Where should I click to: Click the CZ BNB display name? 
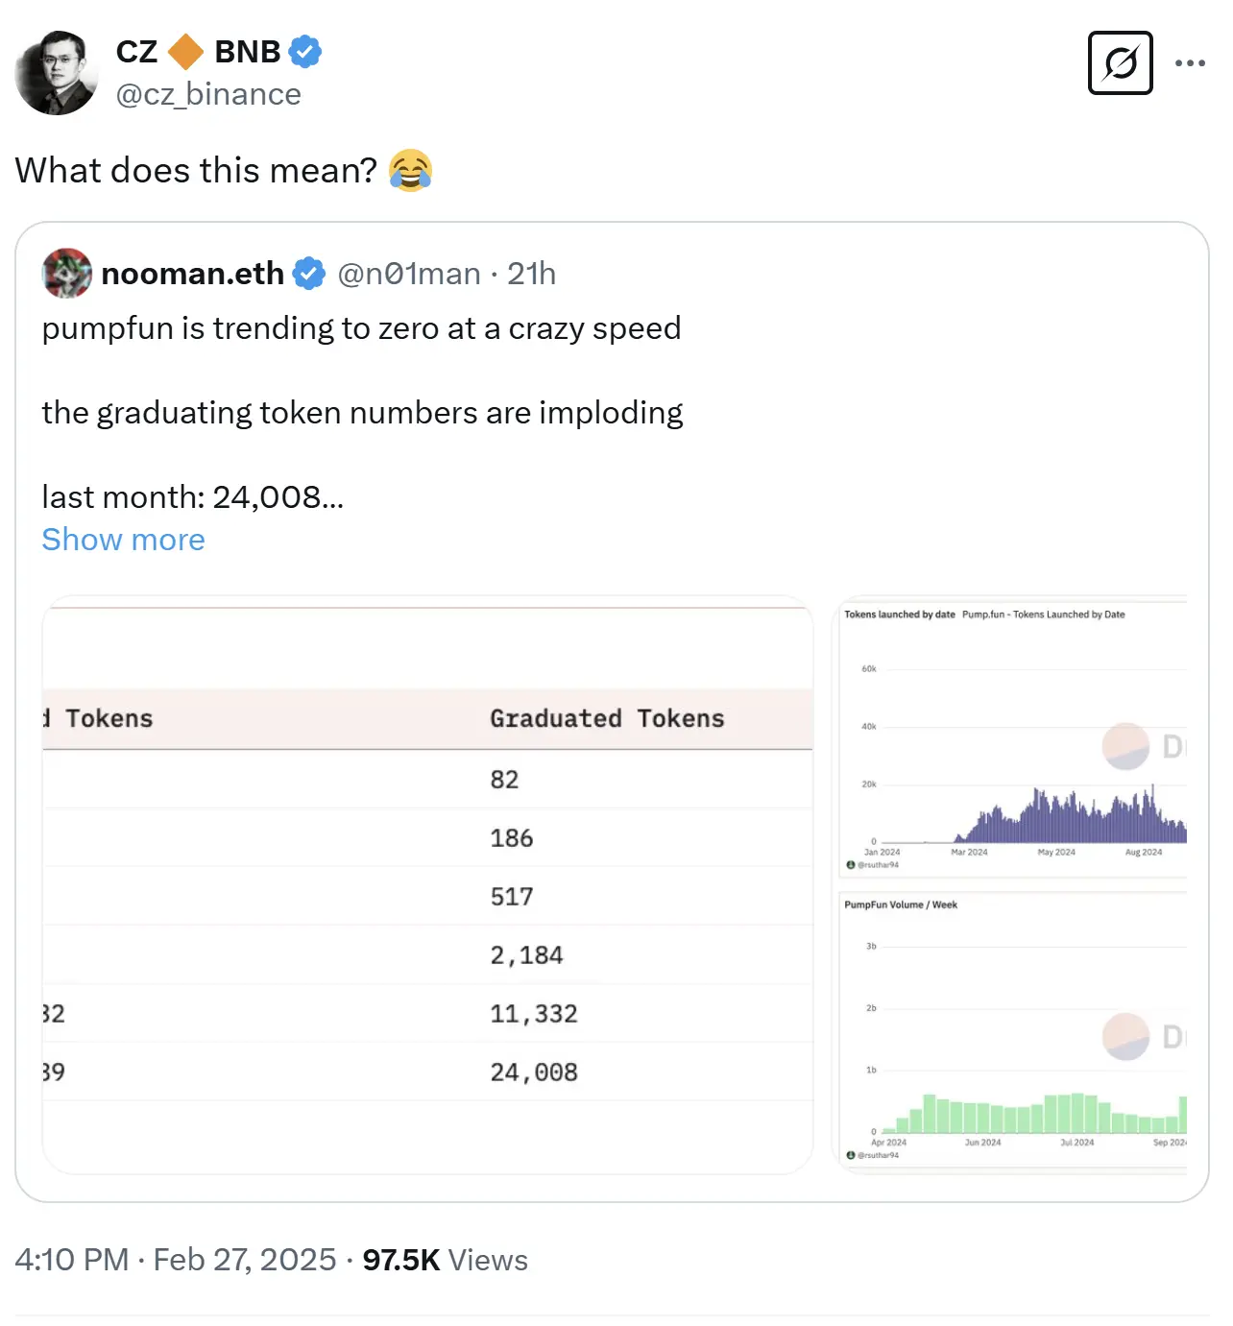[199, 52]
